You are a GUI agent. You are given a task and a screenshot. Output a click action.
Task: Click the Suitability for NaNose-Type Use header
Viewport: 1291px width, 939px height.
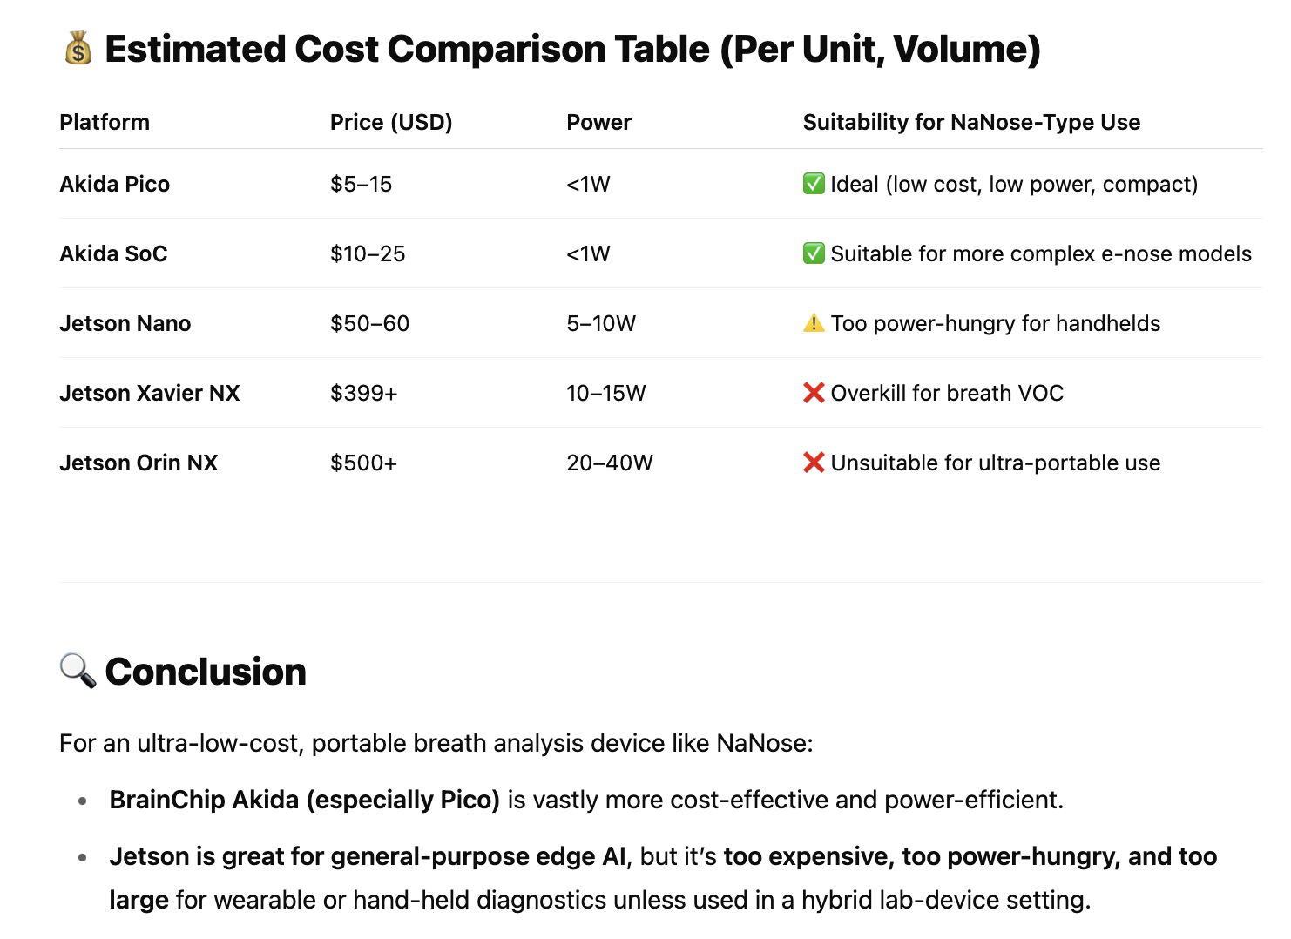(971, 122)
